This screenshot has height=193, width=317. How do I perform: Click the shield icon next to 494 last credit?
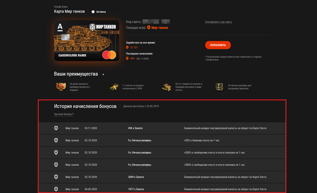click(x=127, y=58)
